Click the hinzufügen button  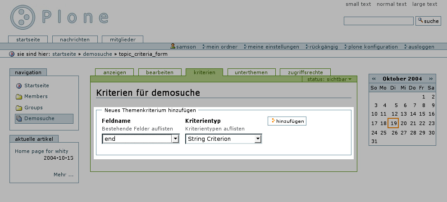pyautogui.click(x=287, y=121)
